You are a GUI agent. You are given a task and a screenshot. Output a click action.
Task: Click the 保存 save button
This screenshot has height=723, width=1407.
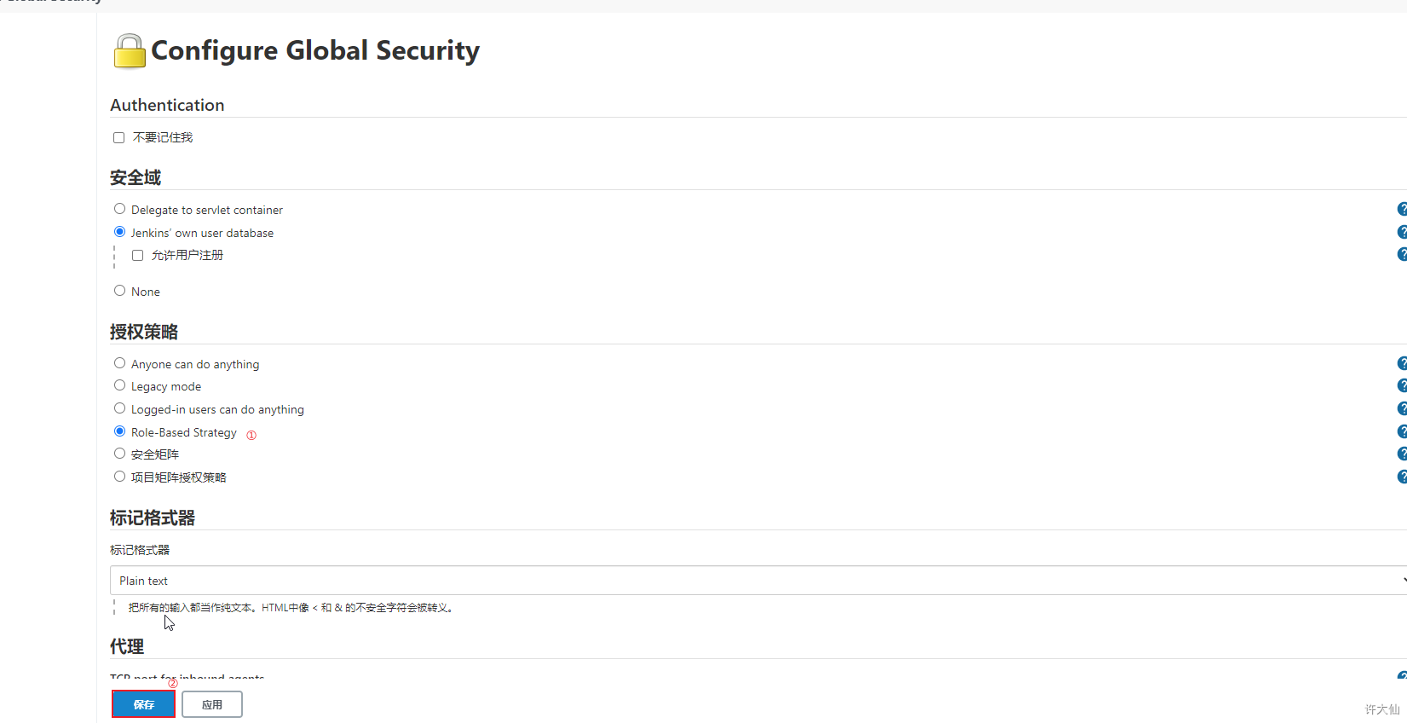click(143, 704)
